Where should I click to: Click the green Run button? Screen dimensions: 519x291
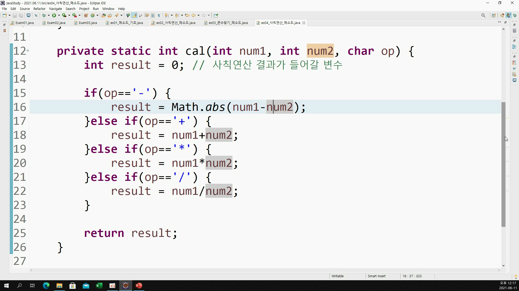point(54,15)
